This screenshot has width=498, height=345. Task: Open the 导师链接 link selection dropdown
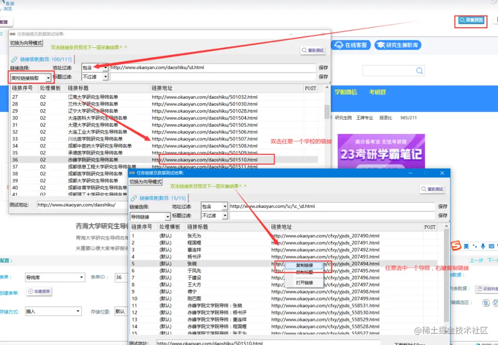pos(150,217)
